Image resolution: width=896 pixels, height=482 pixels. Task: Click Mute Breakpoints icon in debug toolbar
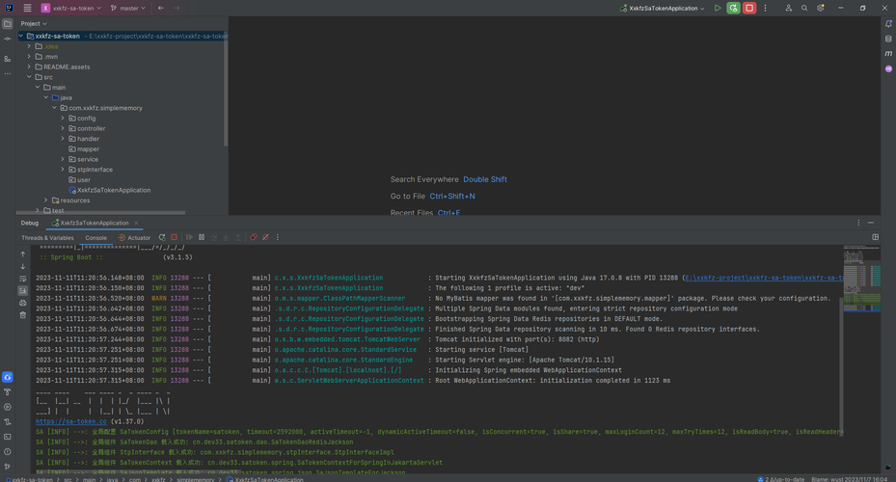265,237
